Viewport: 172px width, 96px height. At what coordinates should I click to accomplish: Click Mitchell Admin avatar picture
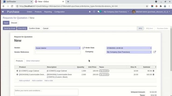(134, 12)
